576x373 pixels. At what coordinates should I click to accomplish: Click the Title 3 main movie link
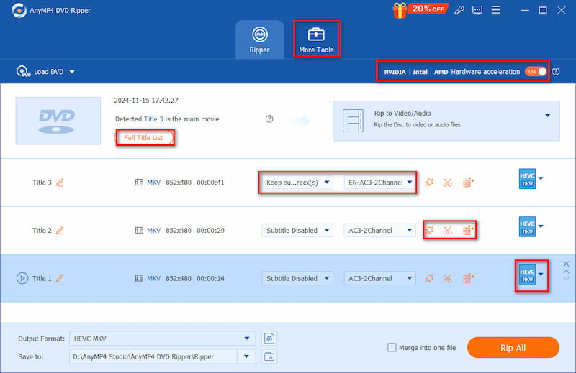(x=153, y=119)
